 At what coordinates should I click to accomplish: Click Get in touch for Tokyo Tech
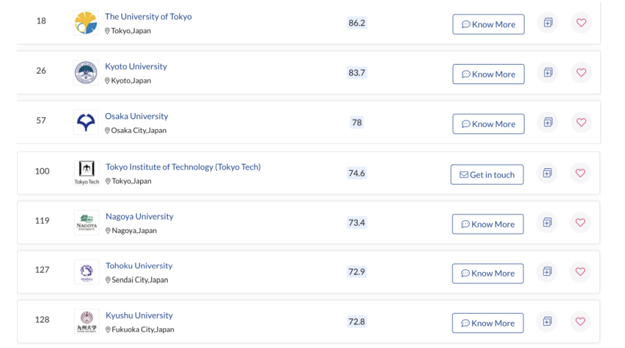(x=487, y=174)
